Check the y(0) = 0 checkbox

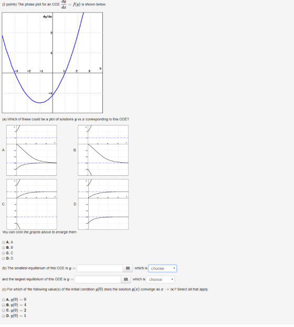click(4, 300)
